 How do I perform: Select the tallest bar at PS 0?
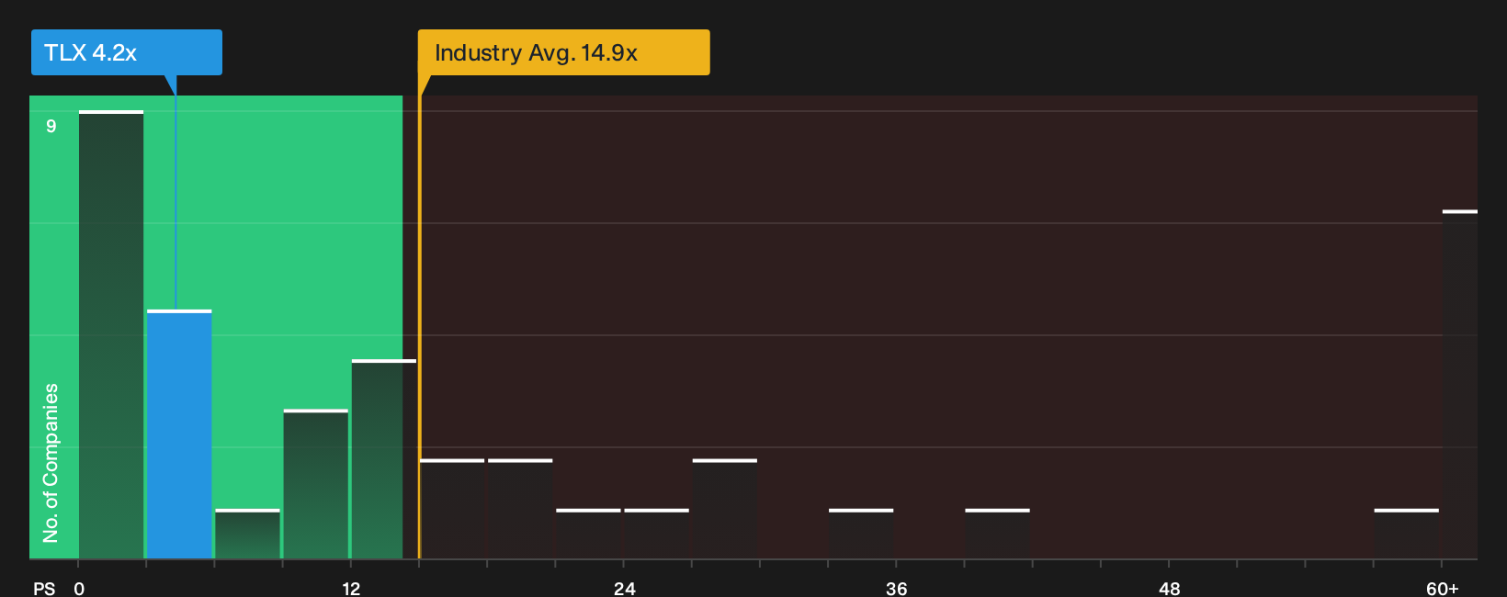coord(111,334)
